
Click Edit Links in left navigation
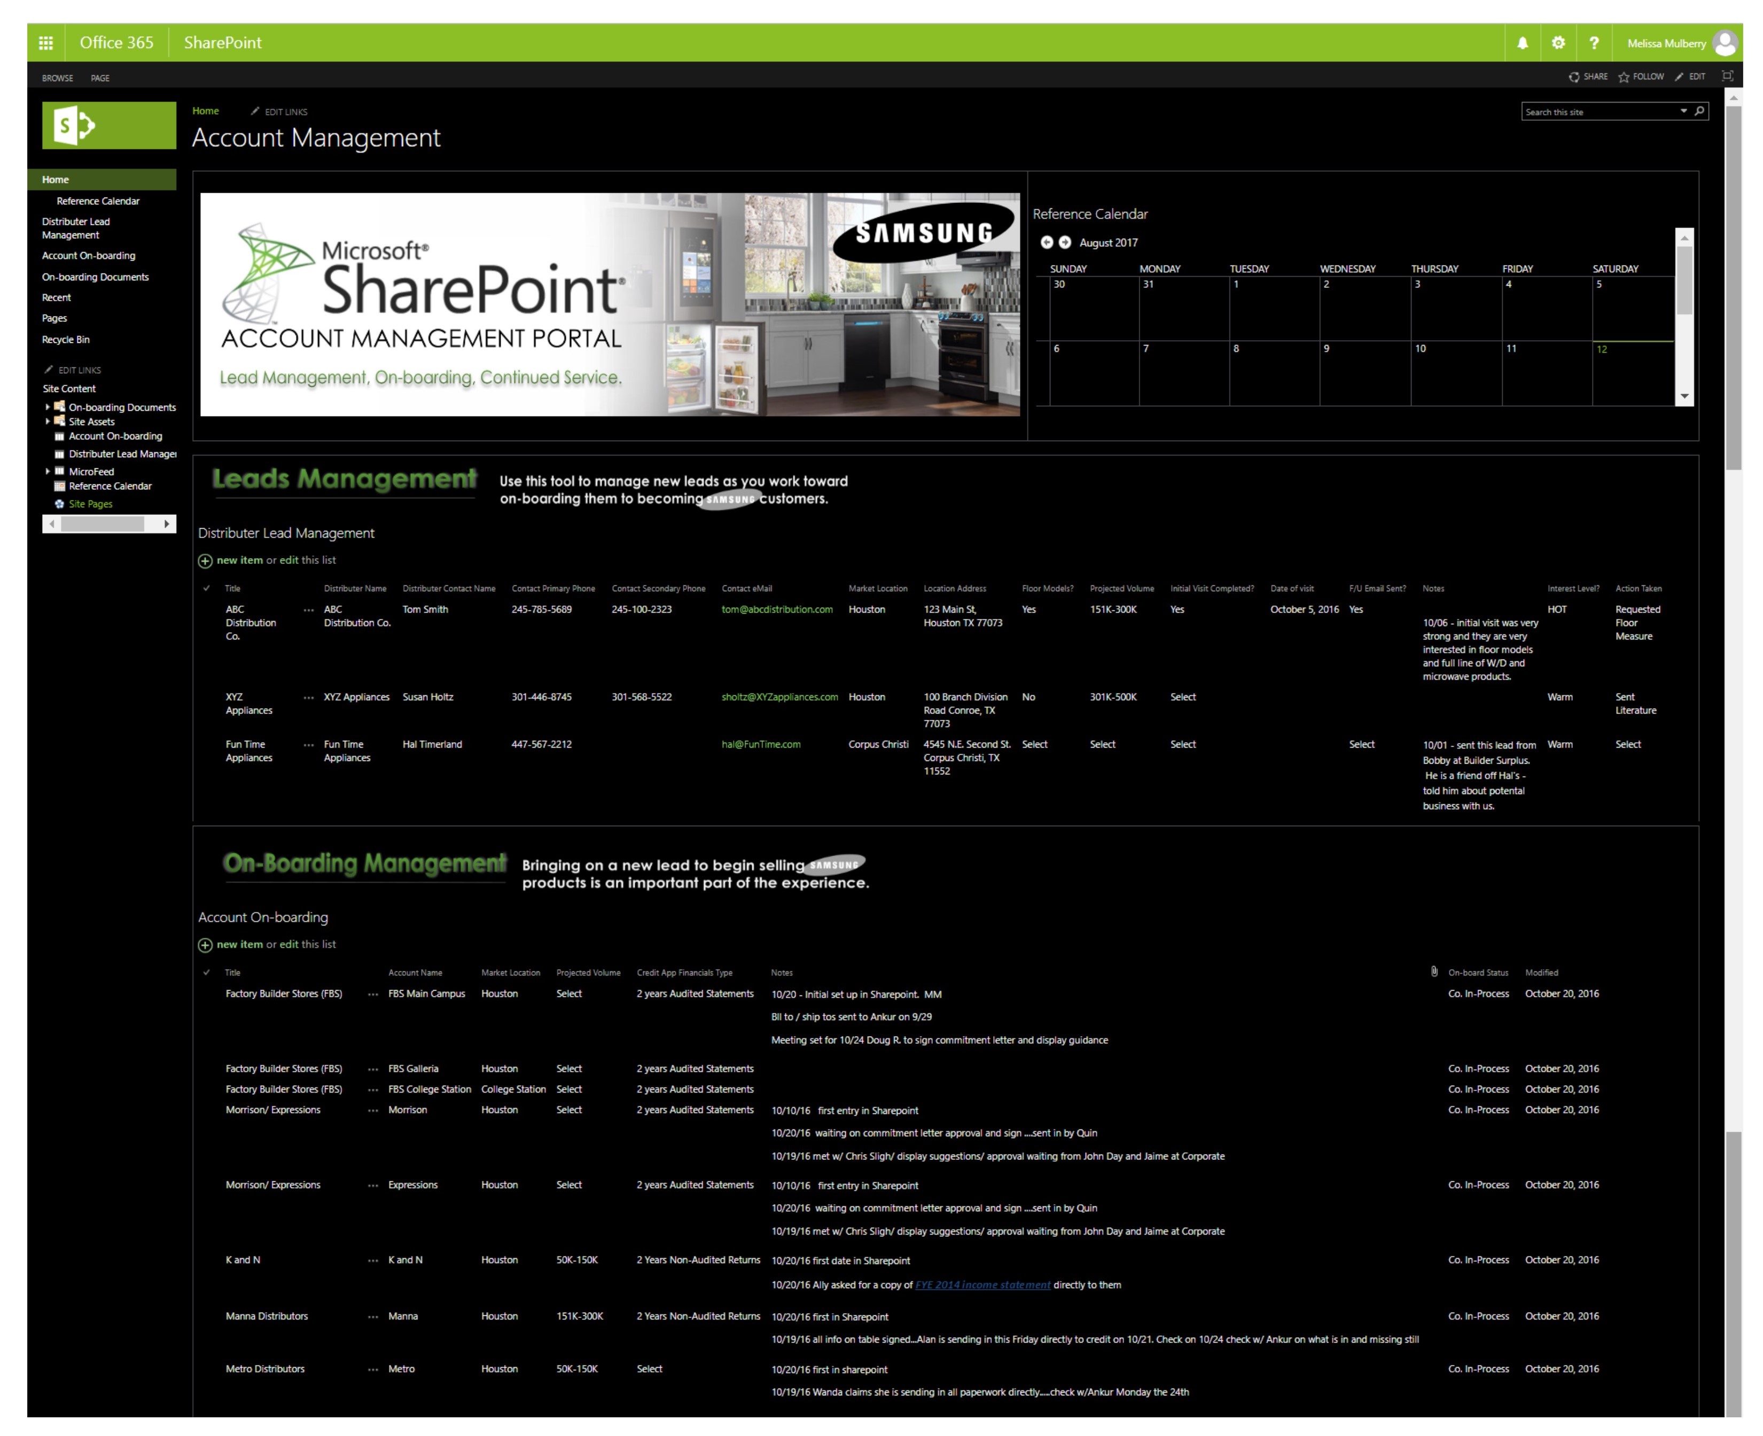click(x=72, y=370)
